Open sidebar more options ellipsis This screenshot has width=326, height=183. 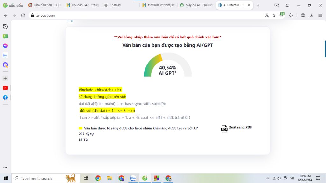point(5,168)
